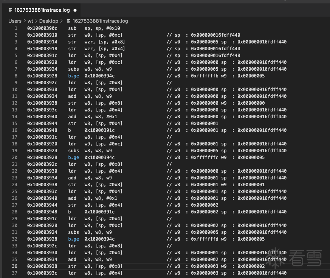Click value 0x00000001 on line 15
Viewport: 330px width, 278px height.
coord(205,124)
